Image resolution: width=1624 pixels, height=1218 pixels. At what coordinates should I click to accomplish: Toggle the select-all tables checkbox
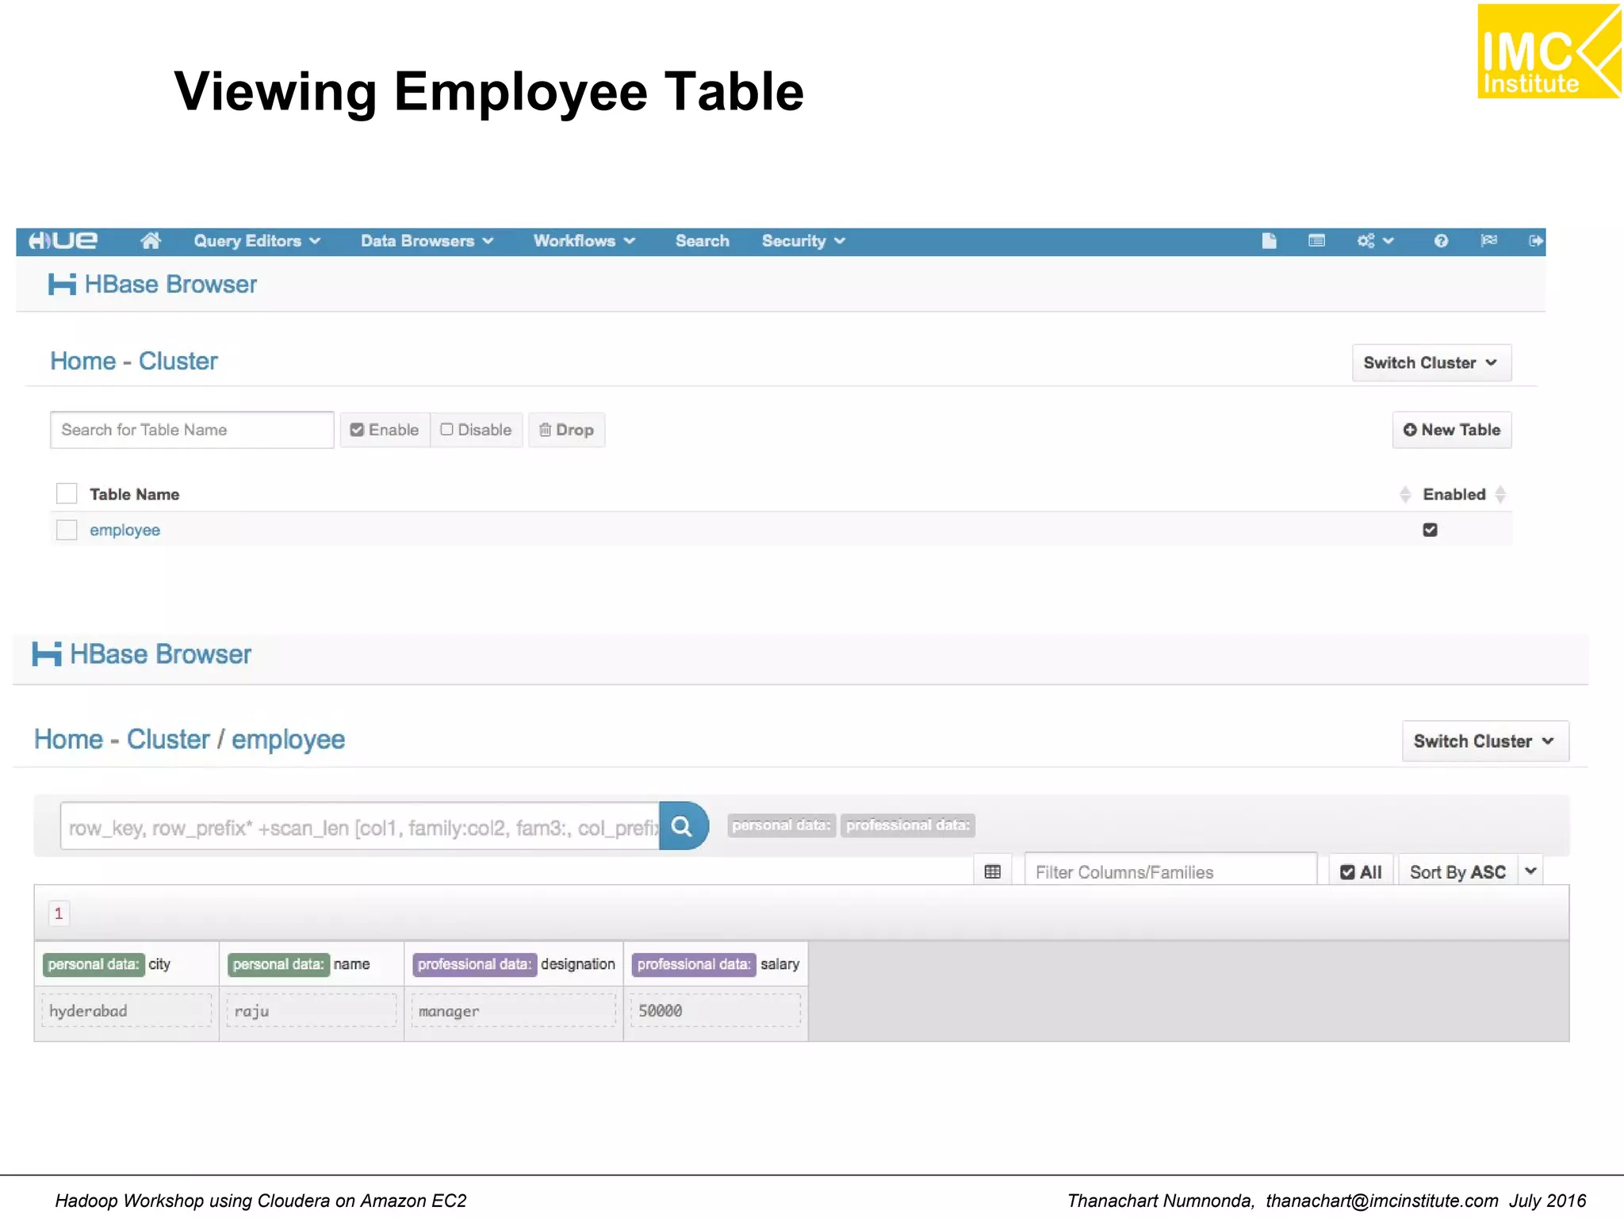[x=67, y=494]
